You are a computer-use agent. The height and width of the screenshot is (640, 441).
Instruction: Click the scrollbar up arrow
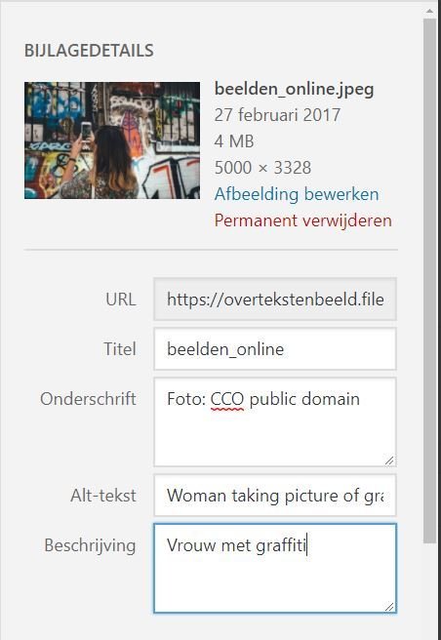(429, 11)
